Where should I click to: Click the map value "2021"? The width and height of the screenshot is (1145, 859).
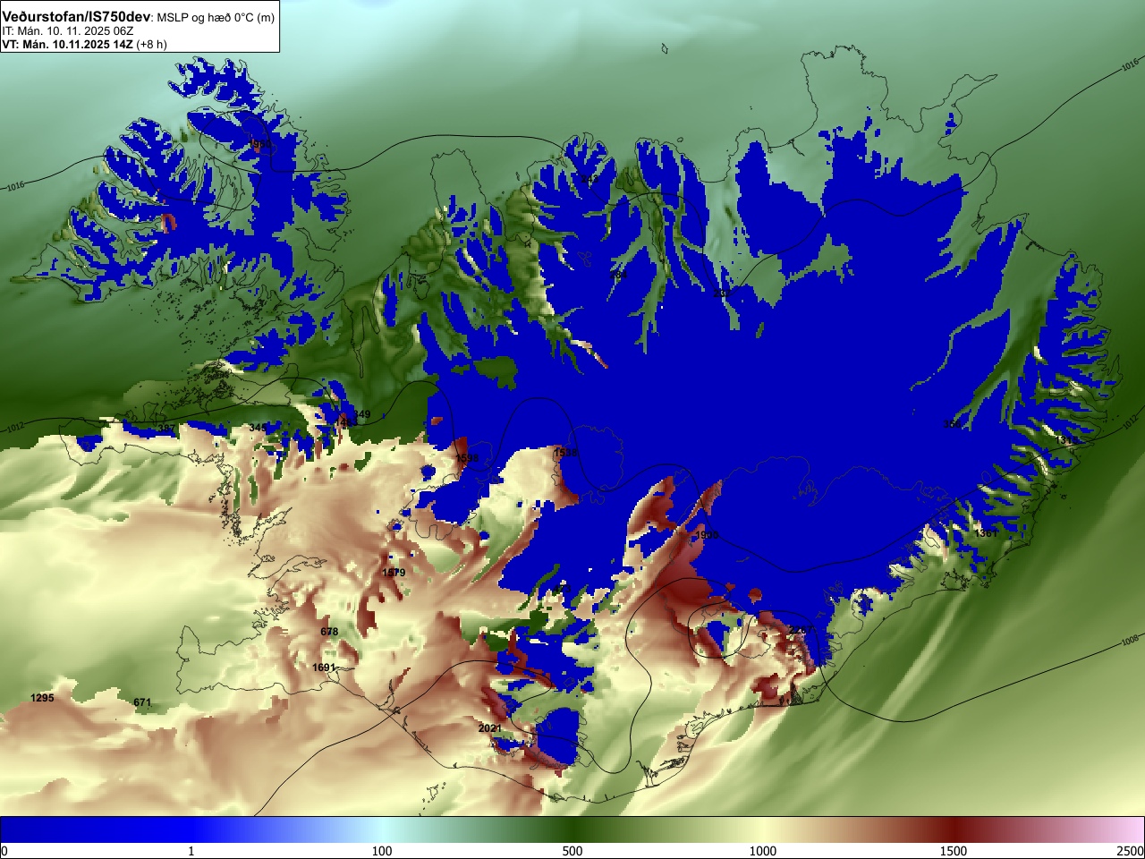point(490,728)
